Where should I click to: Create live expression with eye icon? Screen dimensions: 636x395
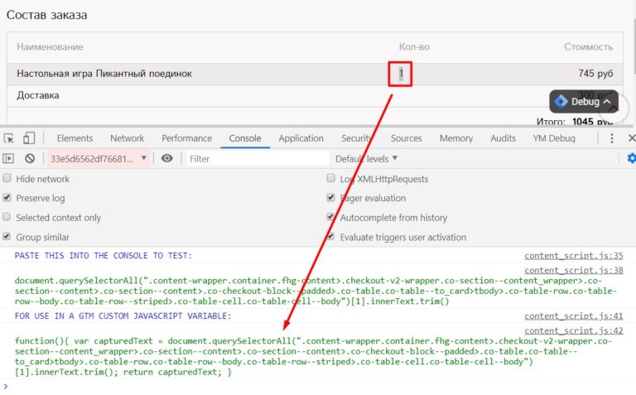pos(166,158)
